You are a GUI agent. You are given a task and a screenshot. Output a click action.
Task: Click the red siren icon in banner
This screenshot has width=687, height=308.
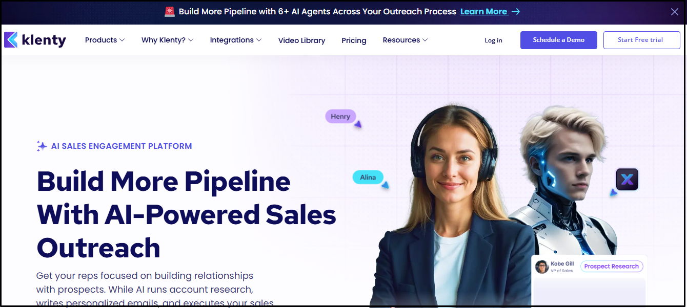click(170, 11)
